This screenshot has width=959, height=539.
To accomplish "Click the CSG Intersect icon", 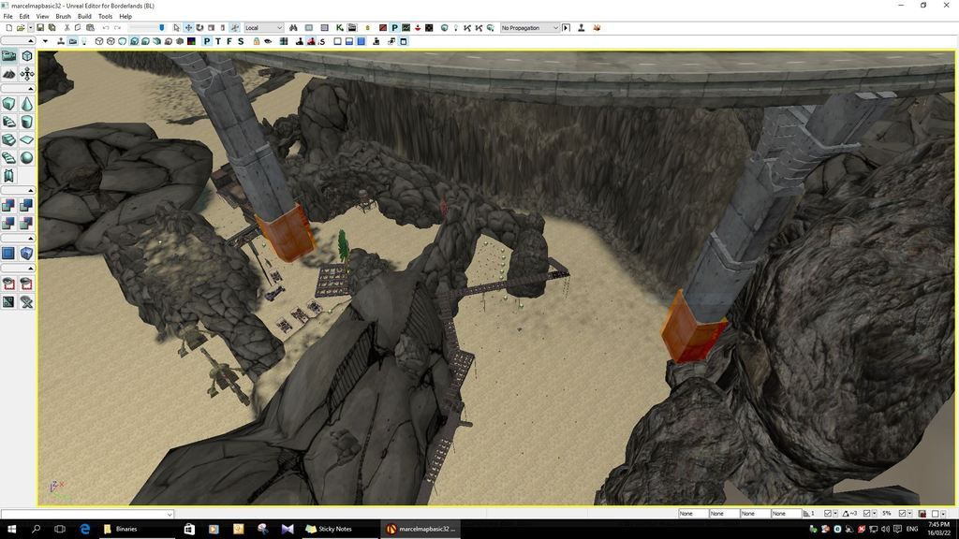I will click(x=8, y=223).
